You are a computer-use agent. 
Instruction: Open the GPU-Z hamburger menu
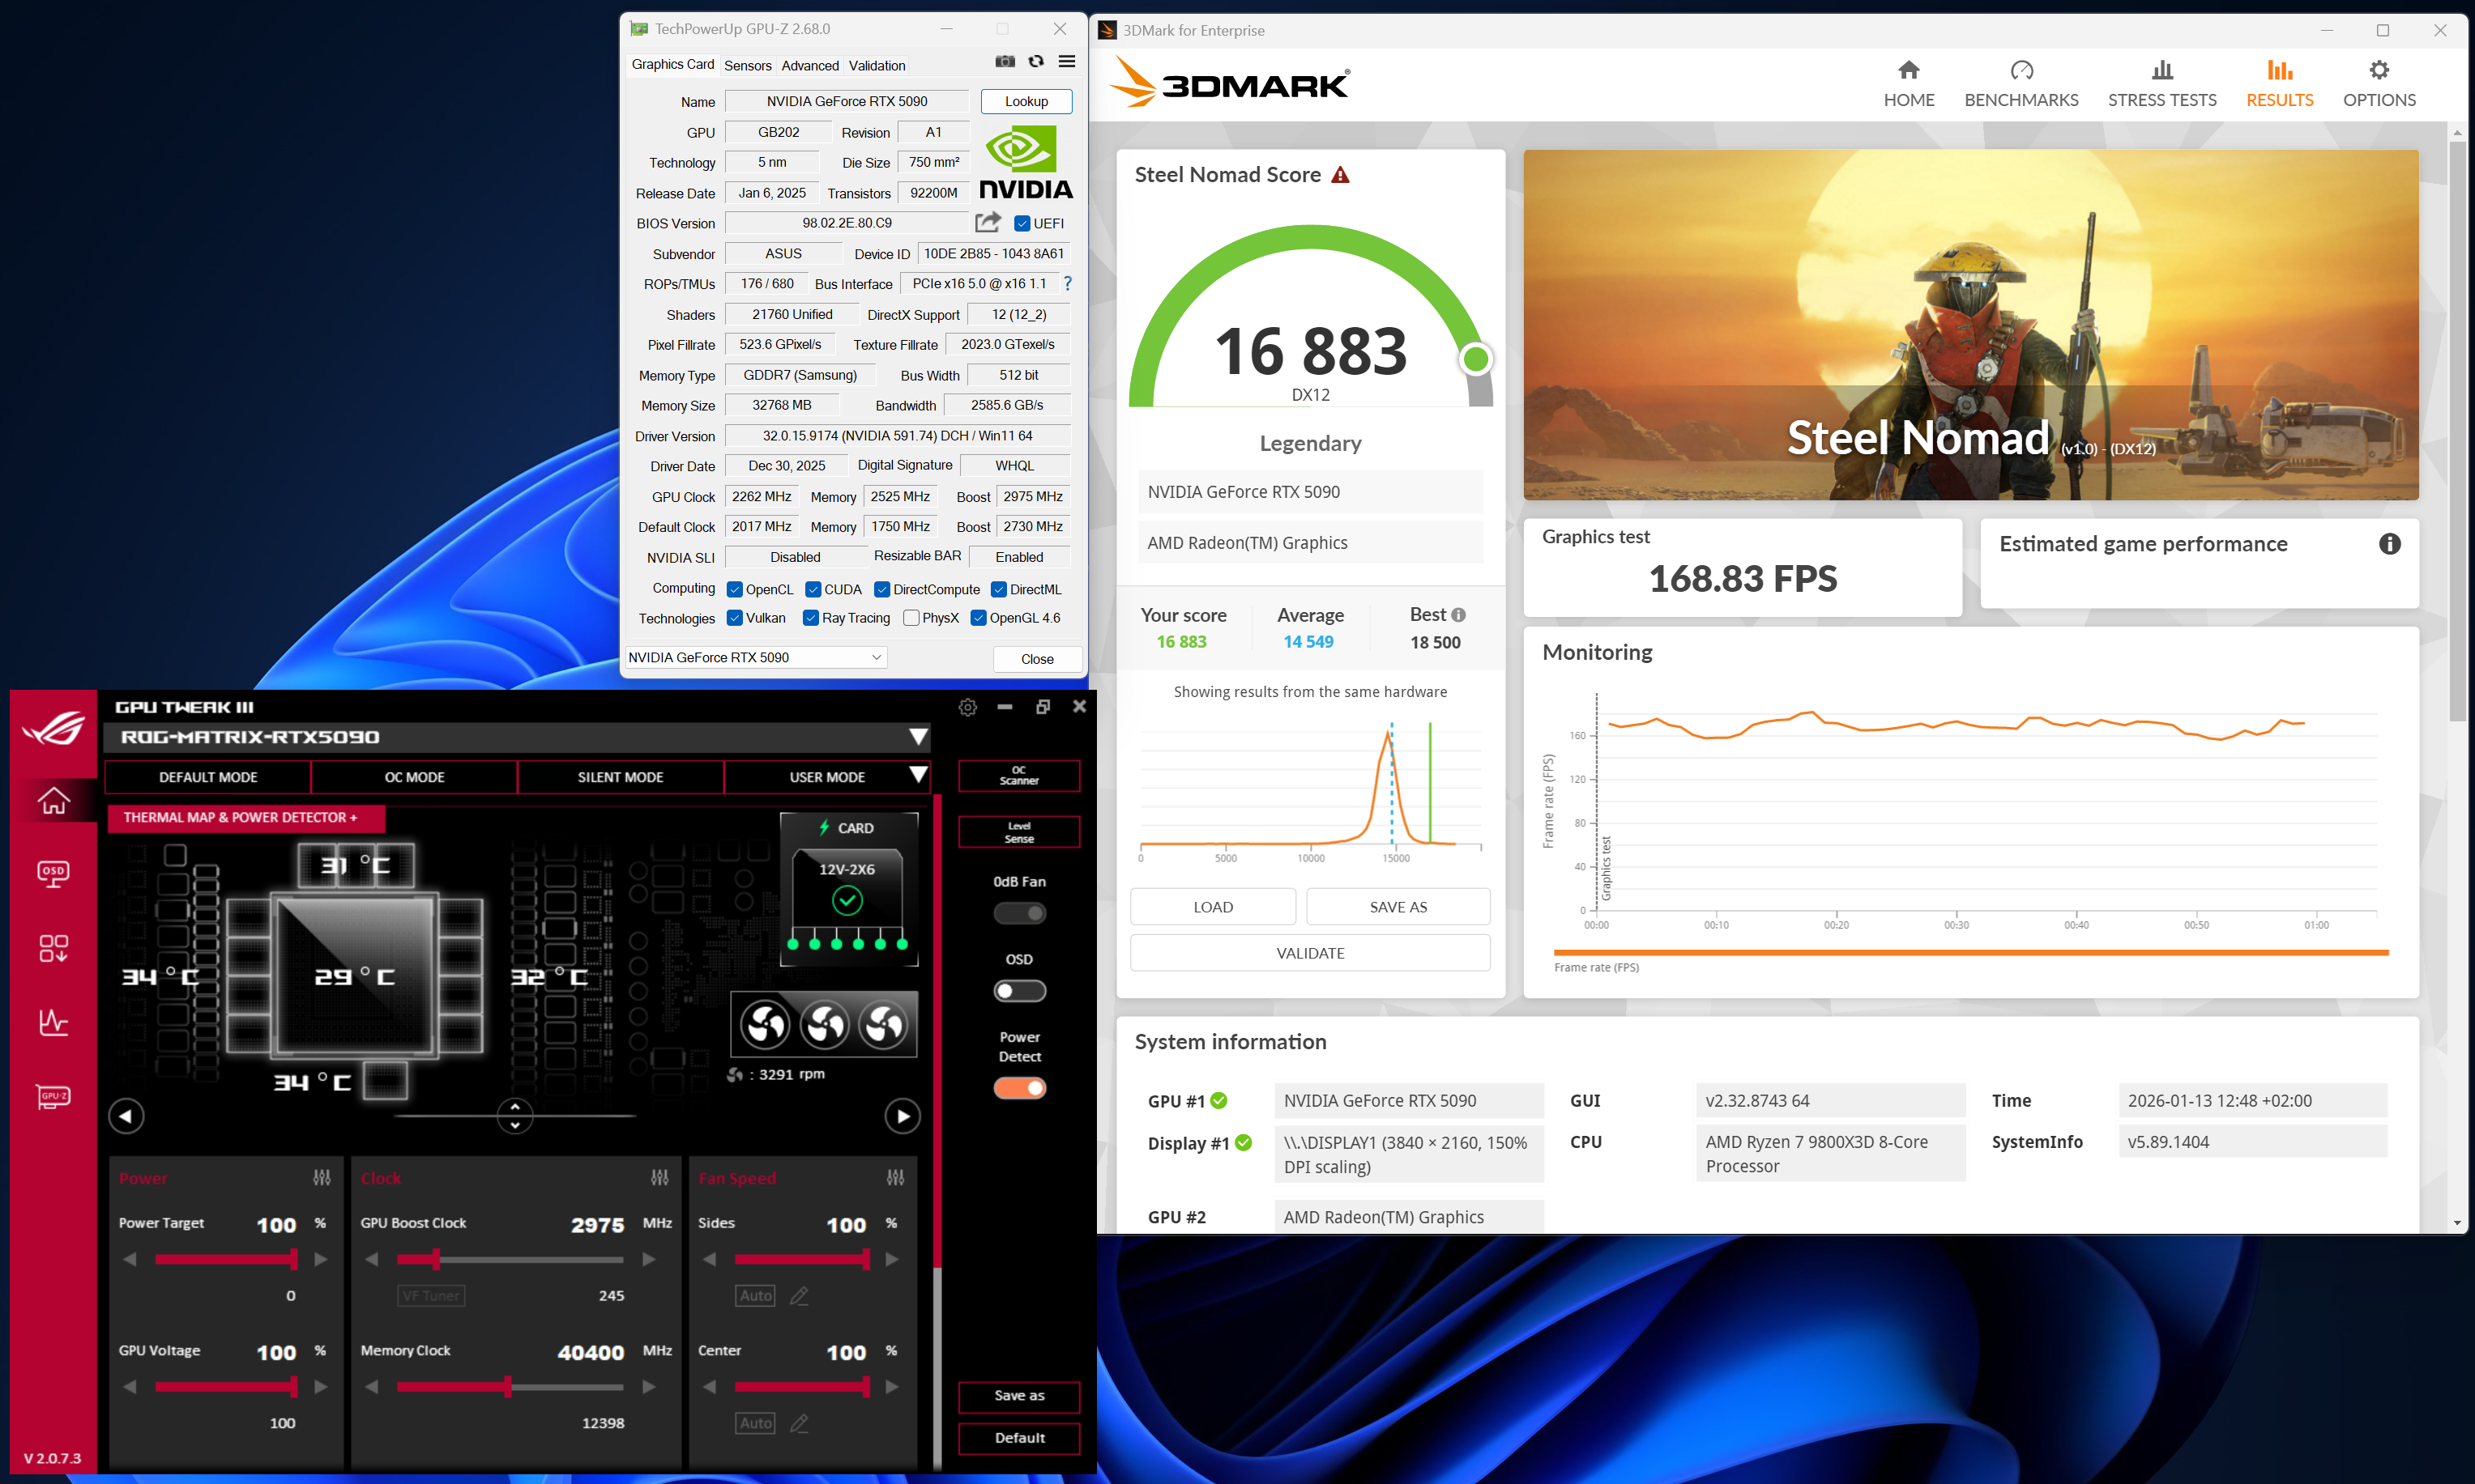tap(1066, 62)
